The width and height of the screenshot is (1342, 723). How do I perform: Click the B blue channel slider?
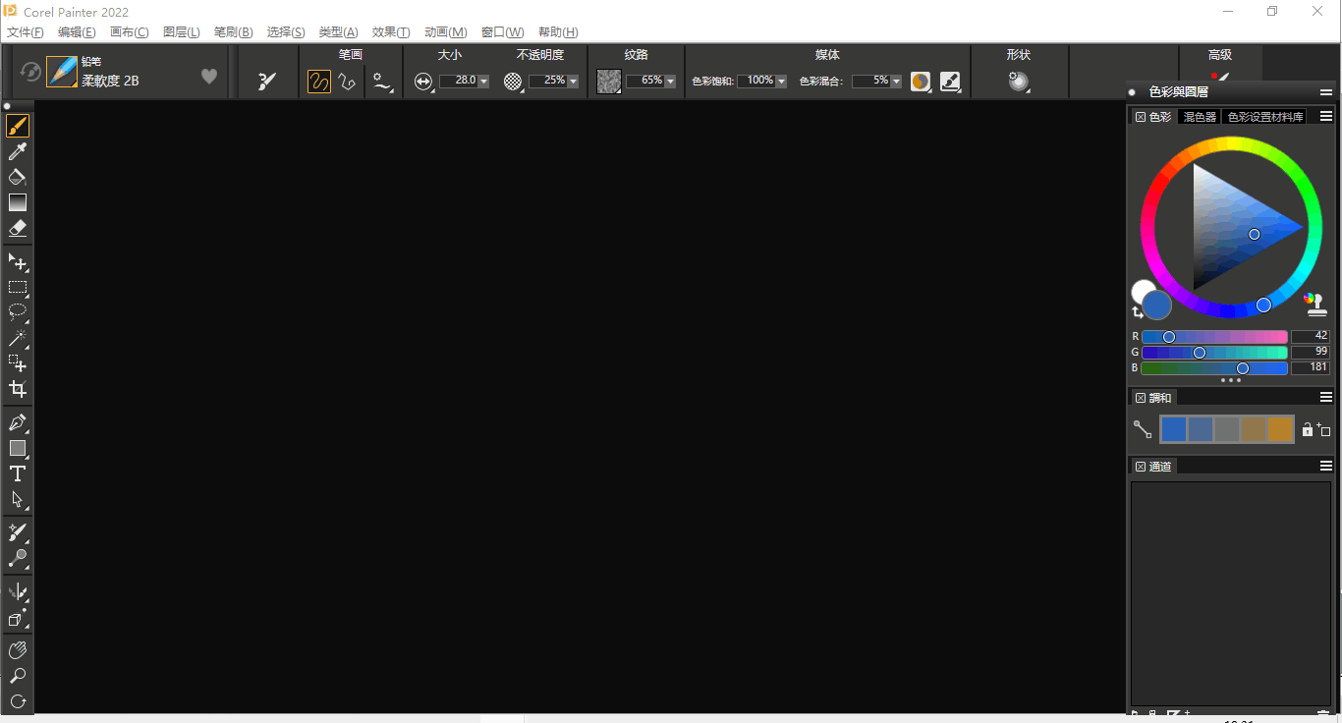1214,368
